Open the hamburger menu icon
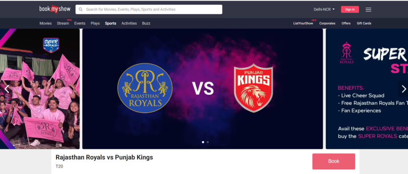 (x=368, y=10)
